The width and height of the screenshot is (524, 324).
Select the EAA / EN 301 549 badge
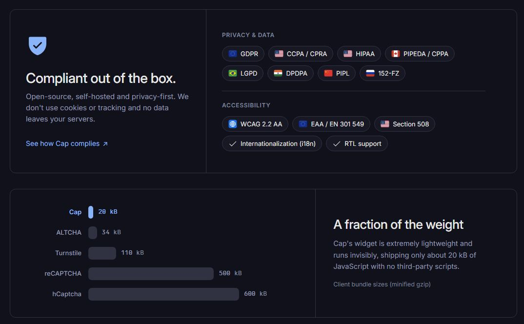pyautogui.click(x=331, y=124)
